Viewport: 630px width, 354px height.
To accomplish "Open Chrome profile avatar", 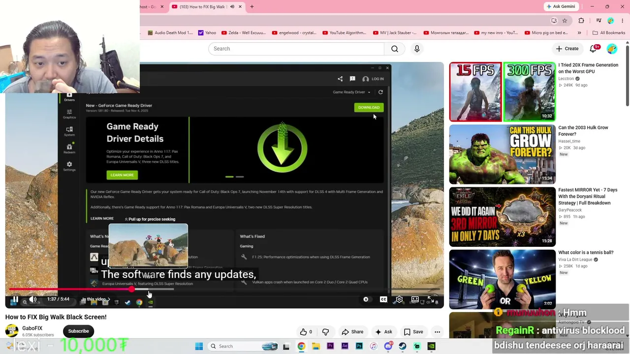I will point(611,21).
